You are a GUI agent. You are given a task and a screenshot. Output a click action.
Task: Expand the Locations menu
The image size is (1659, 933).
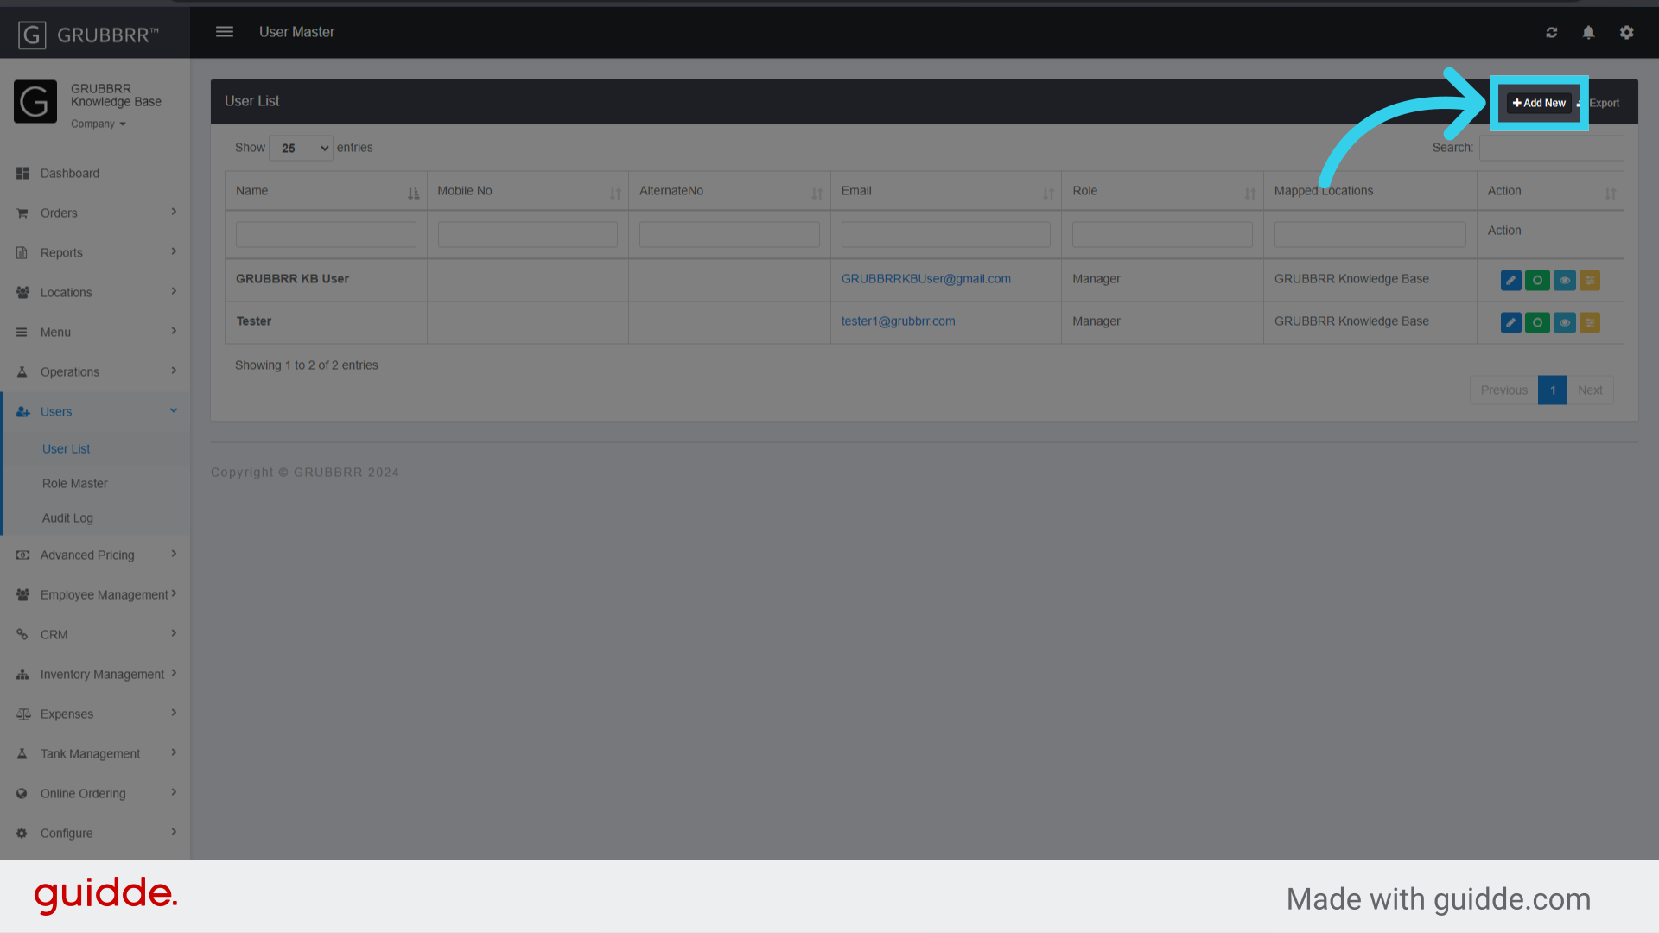point(95,293)
